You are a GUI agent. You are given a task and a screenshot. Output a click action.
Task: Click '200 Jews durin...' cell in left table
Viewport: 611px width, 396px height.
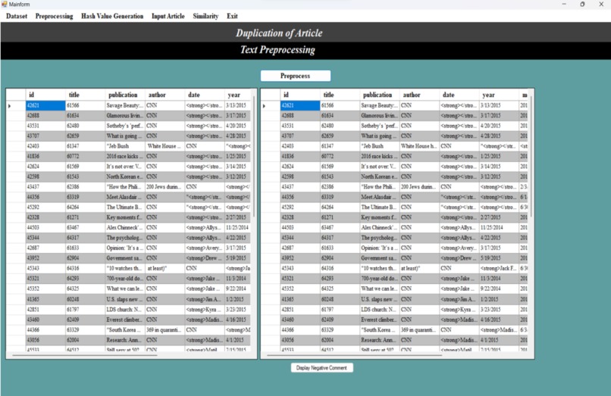pyautogui.click(x=164, y=187)
